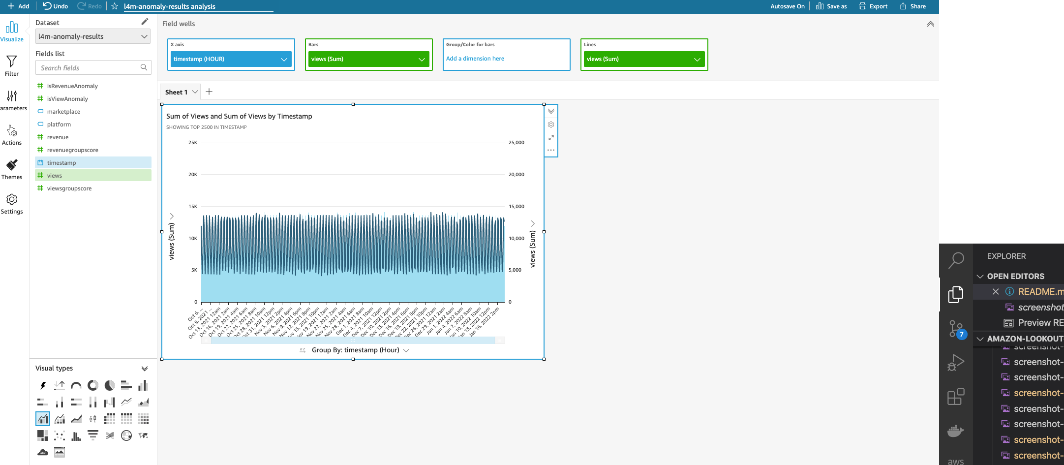Select the revenuegroupscore field
The width and height of the screenshot is (1064, 465).
93,150
